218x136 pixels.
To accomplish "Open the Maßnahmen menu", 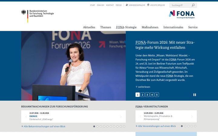I will point(150,27).
